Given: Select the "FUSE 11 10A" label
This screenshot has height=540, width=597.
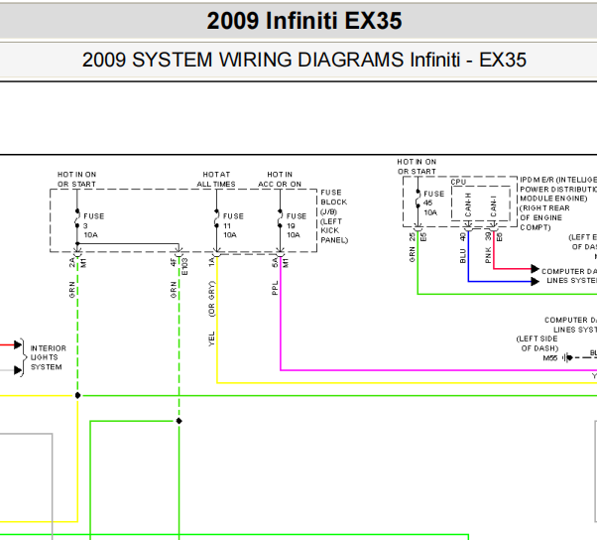Looking at the screenshot, I should (233, 225).
